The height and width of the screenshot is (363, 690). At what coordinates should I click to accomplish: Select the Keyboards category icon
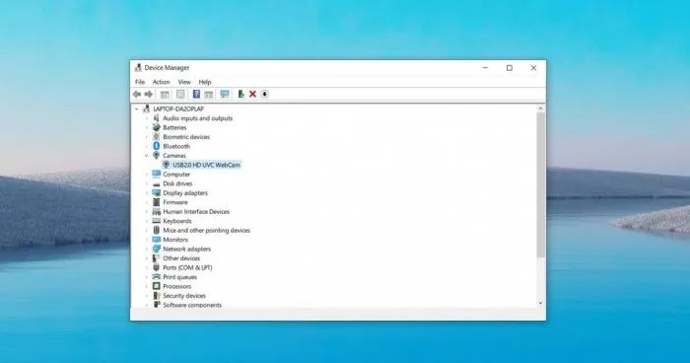(x=156, y=221)
